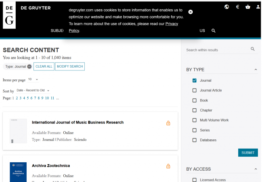Open the Archiva Zootechnica title

[51, 165]
